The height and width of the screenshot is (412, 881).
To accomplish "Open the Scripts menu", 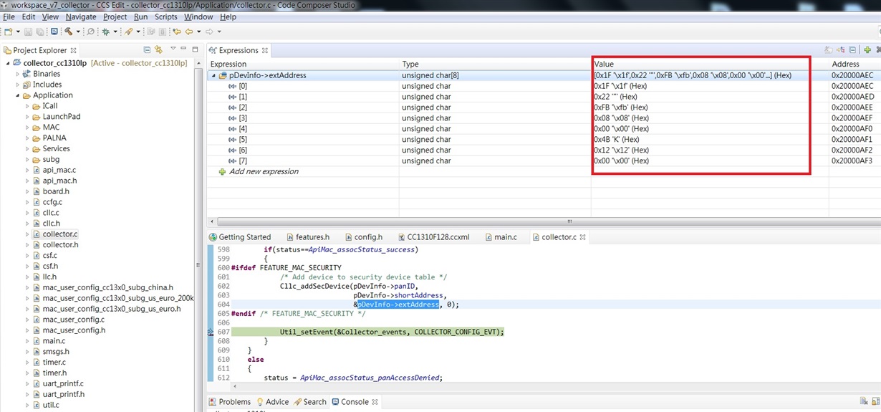I will (x=165, y=16).
